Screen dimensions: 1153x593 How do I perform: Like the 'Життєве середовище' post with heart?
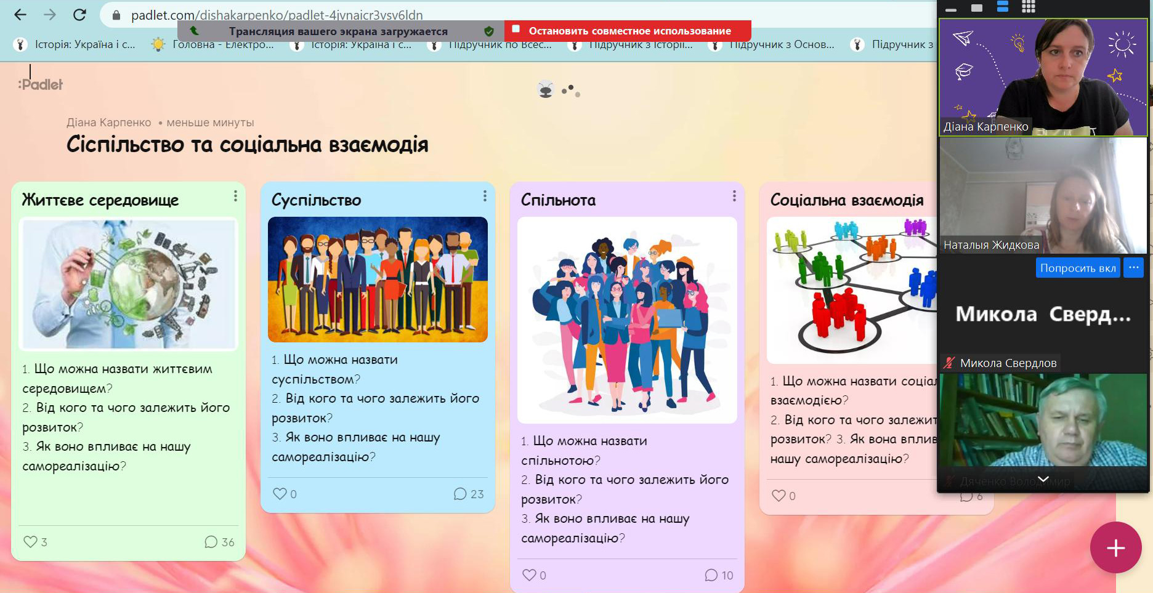30,542
